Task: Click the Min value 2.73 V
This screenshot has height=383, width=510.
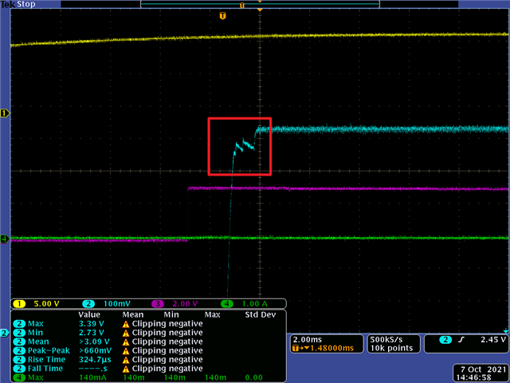Action: (92, 333)
